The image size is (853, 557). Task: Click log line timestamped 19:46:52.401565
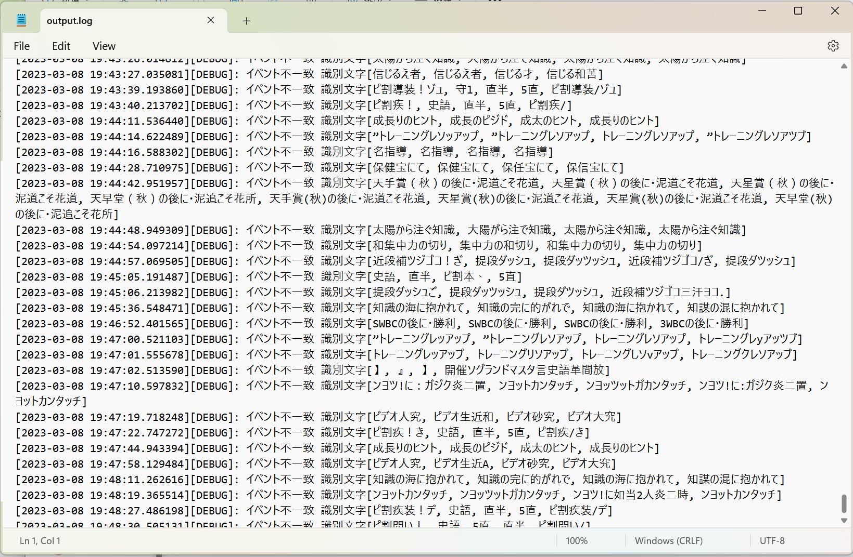coord(382,323)
